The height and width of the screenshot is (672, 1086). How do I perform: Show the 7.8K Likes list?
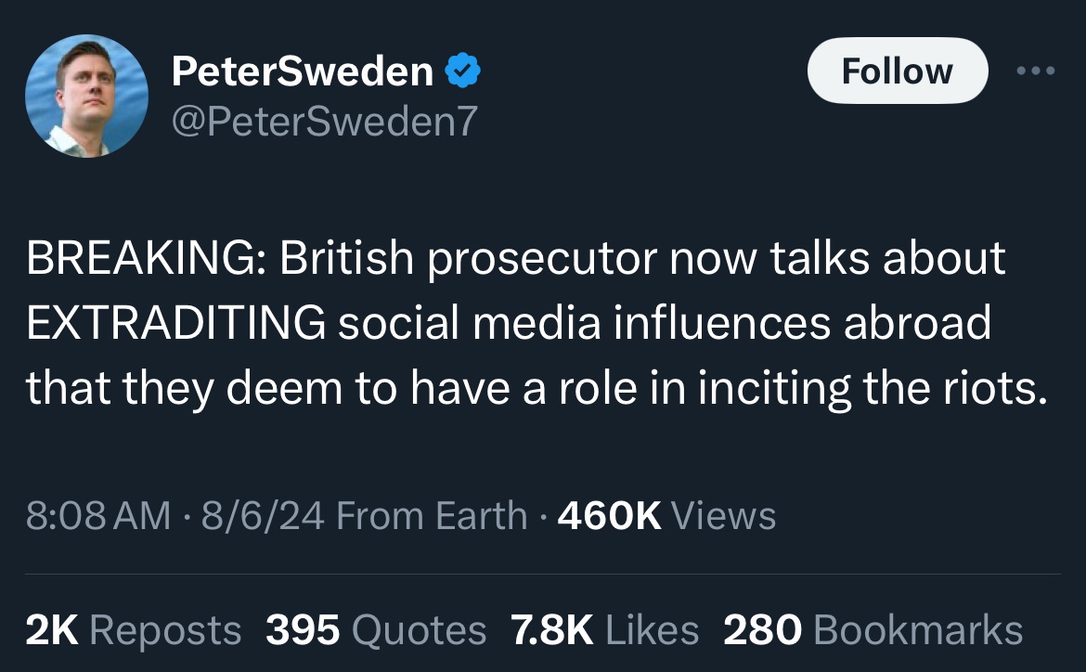point(604,630)
